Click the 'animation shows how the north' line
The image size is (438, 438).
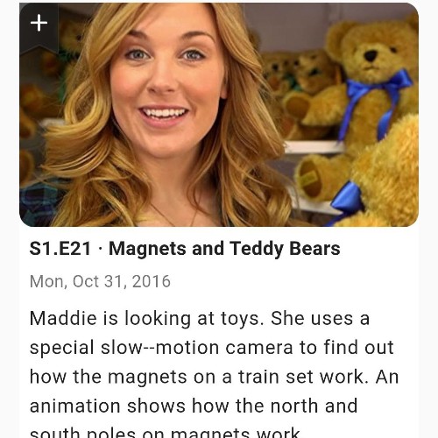click(194, 406)
